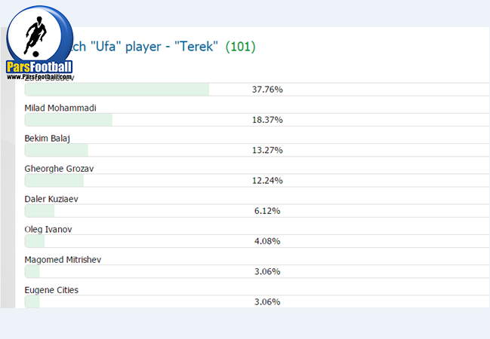
Task: Click the green vote count (101)
Action: pyautogui.click(x=240, y=47)
